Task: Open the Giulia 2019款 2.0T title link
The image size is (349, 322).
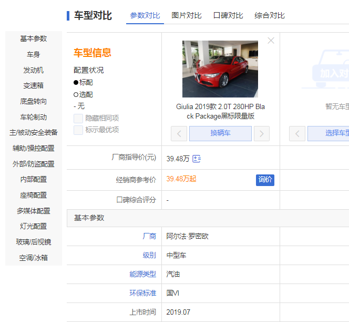Action: pos(220,111)
